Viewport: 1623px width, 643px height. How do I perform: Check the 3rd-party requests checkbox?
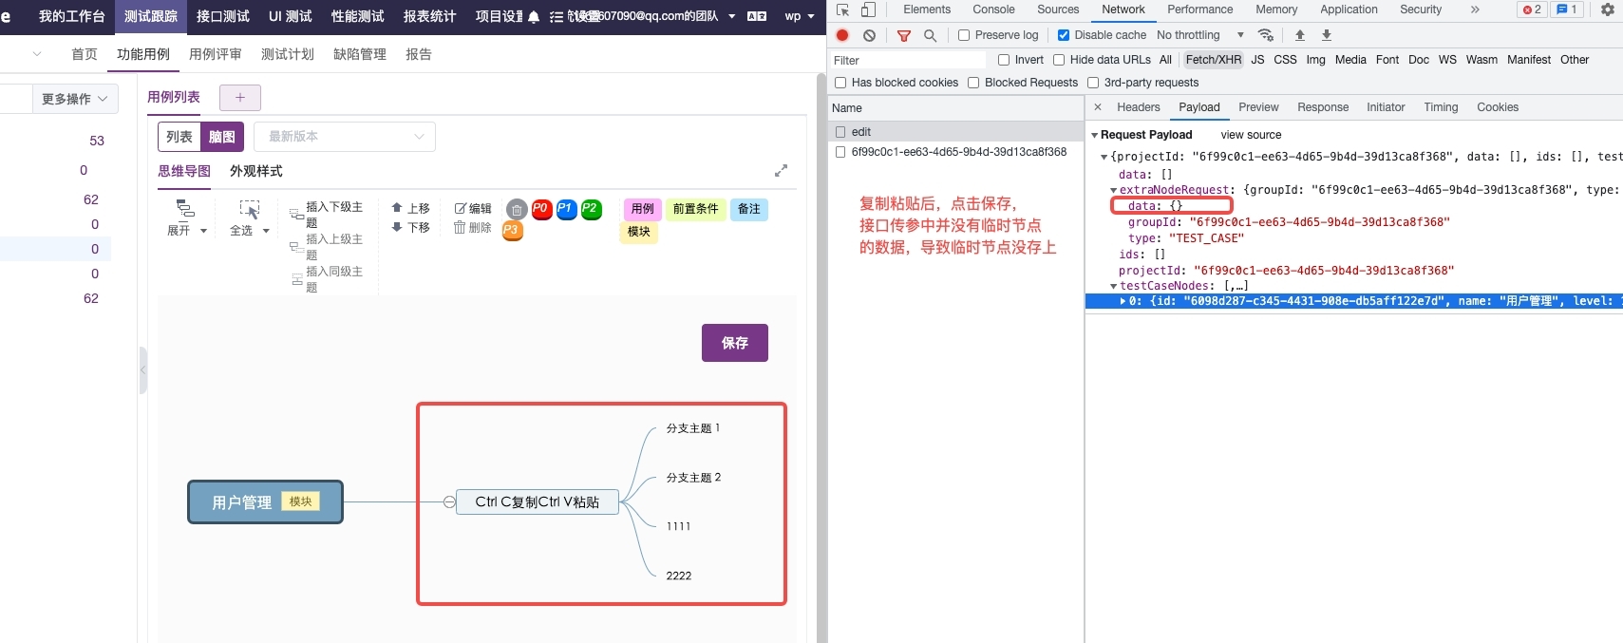click(x=1093, y=83)
